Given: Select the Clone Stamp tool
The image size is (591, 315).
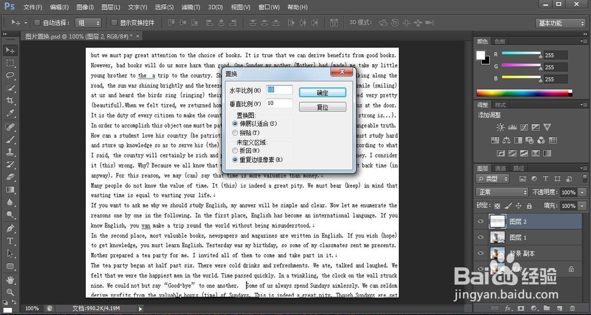Looking at the screenshot, I should (10, 152).
